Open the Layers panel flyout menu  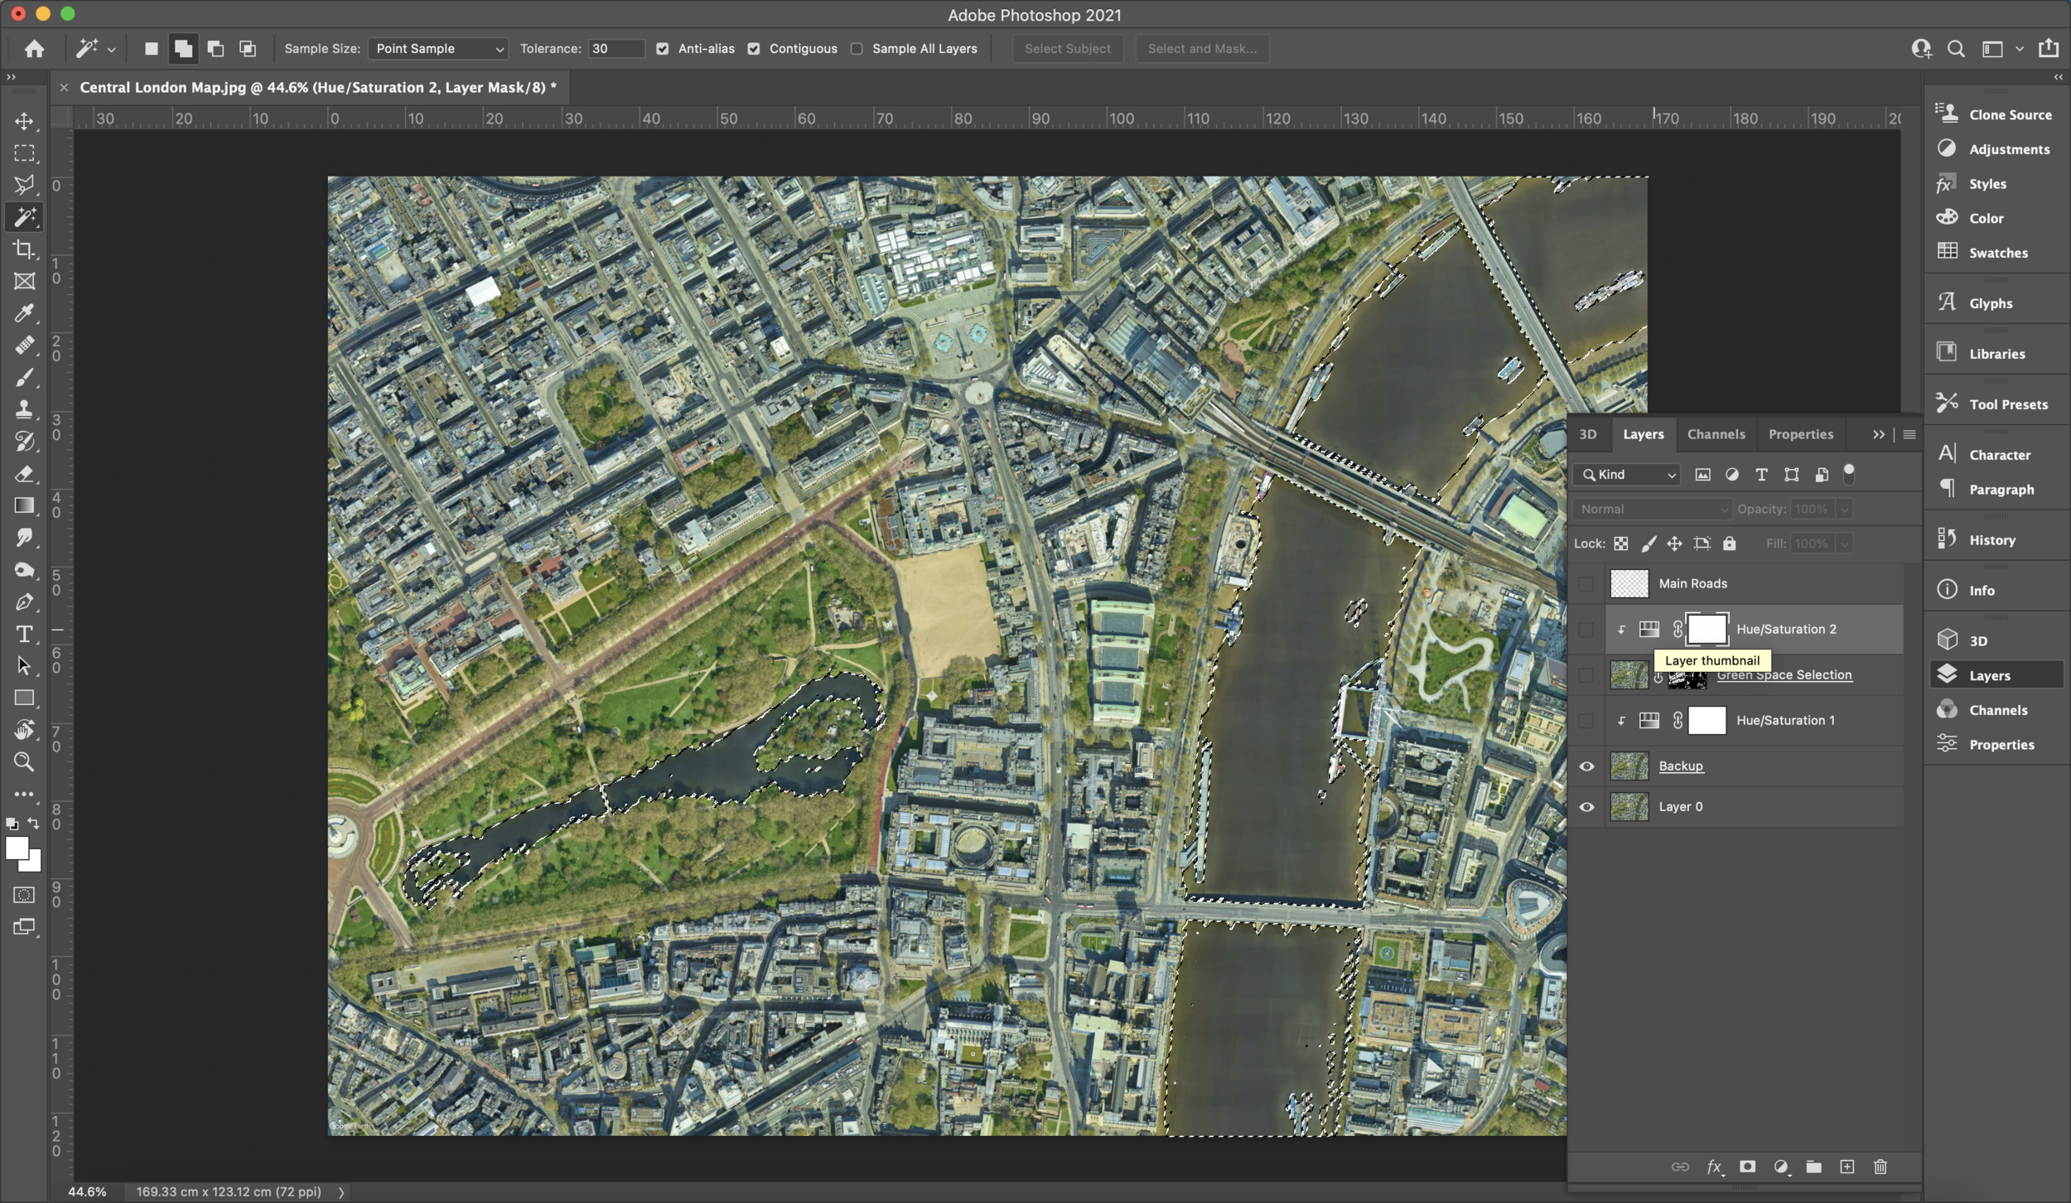[x=1909, y=435]
